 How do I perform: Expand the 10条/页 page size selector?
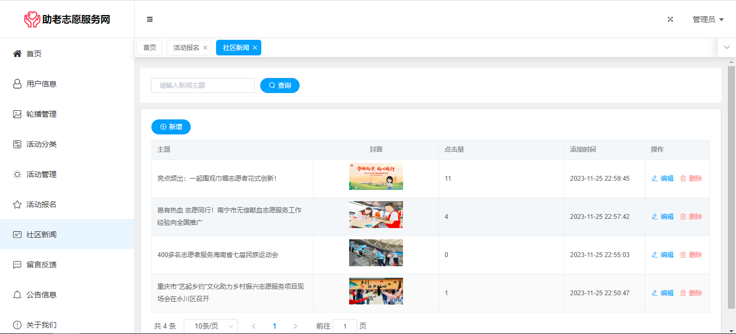pyautogui.click(x=210, y=326)
